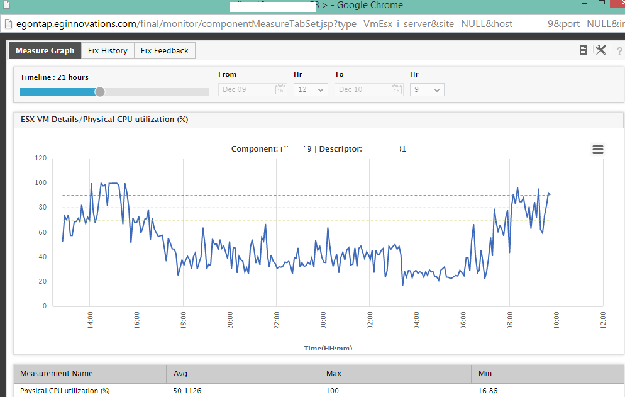Click the 02:00 time axis label

point(370,320)
